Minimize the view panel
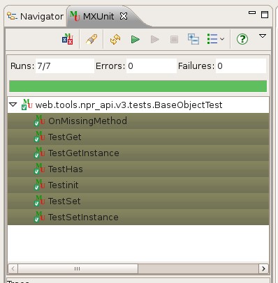This screenshot has width=278, height=283. pyautogui.click(x=252, y=13)
